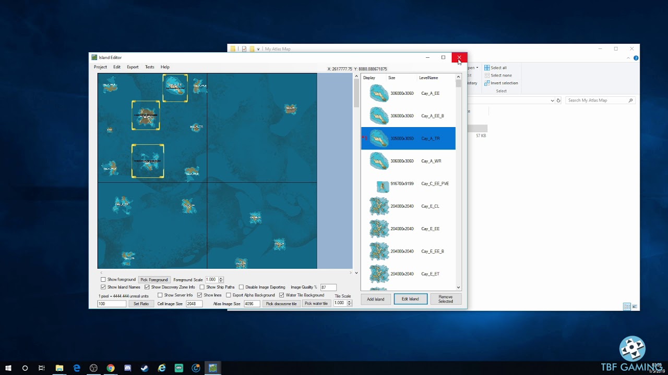Click the Set Ratio button

(141, 304)
